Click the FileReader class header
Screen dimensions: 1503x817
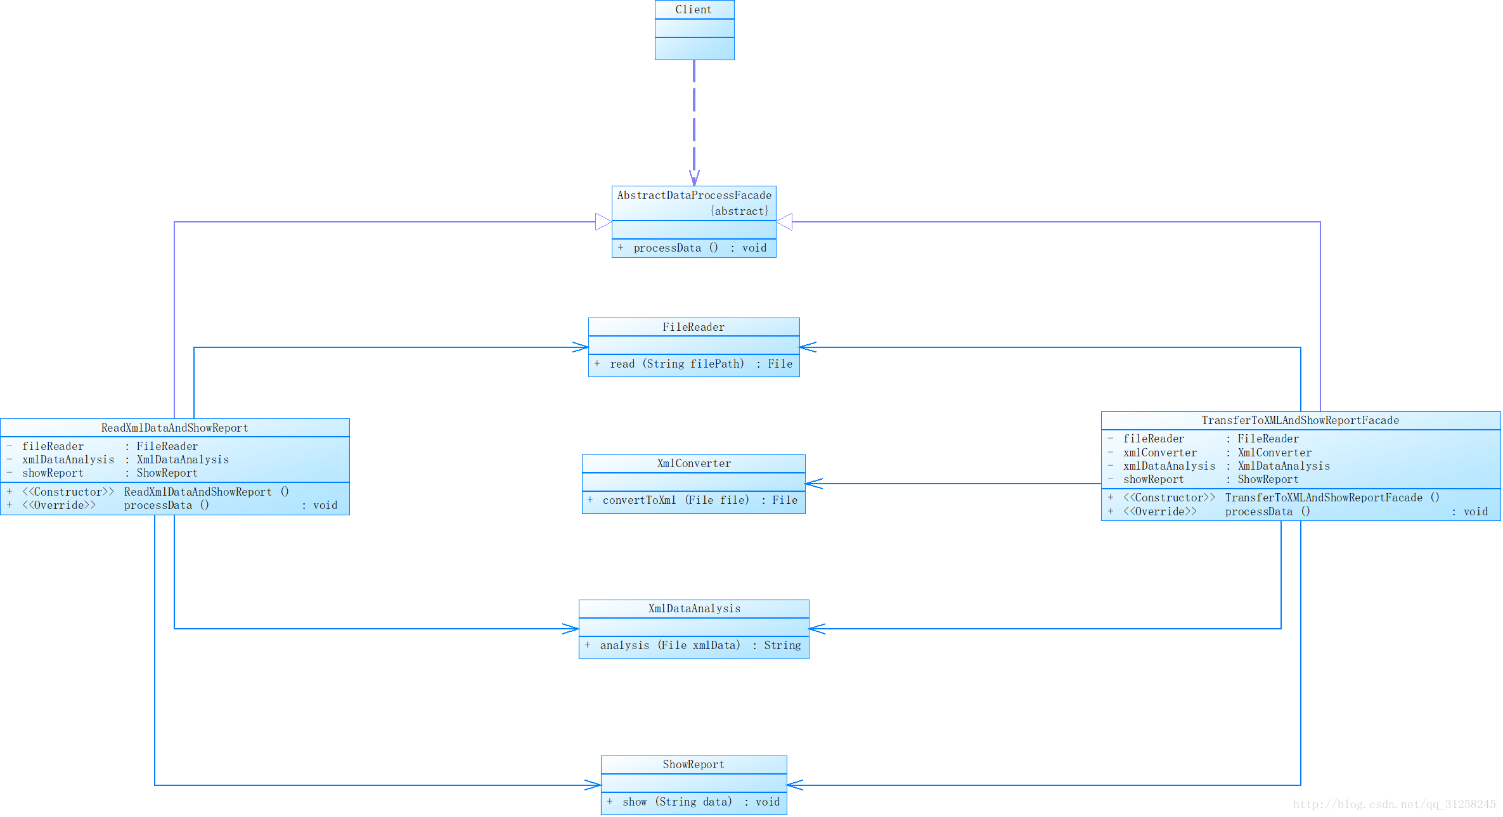tap(693, 327)
